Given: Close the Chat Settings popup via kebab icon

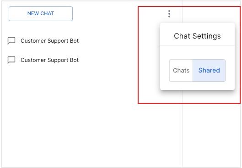Looking at the screenshot, I should click(x=169, y=14).
